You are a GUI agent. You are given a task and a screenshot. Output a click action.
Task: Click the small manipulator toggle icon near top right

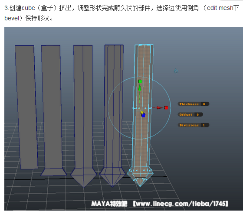point(176,71)
